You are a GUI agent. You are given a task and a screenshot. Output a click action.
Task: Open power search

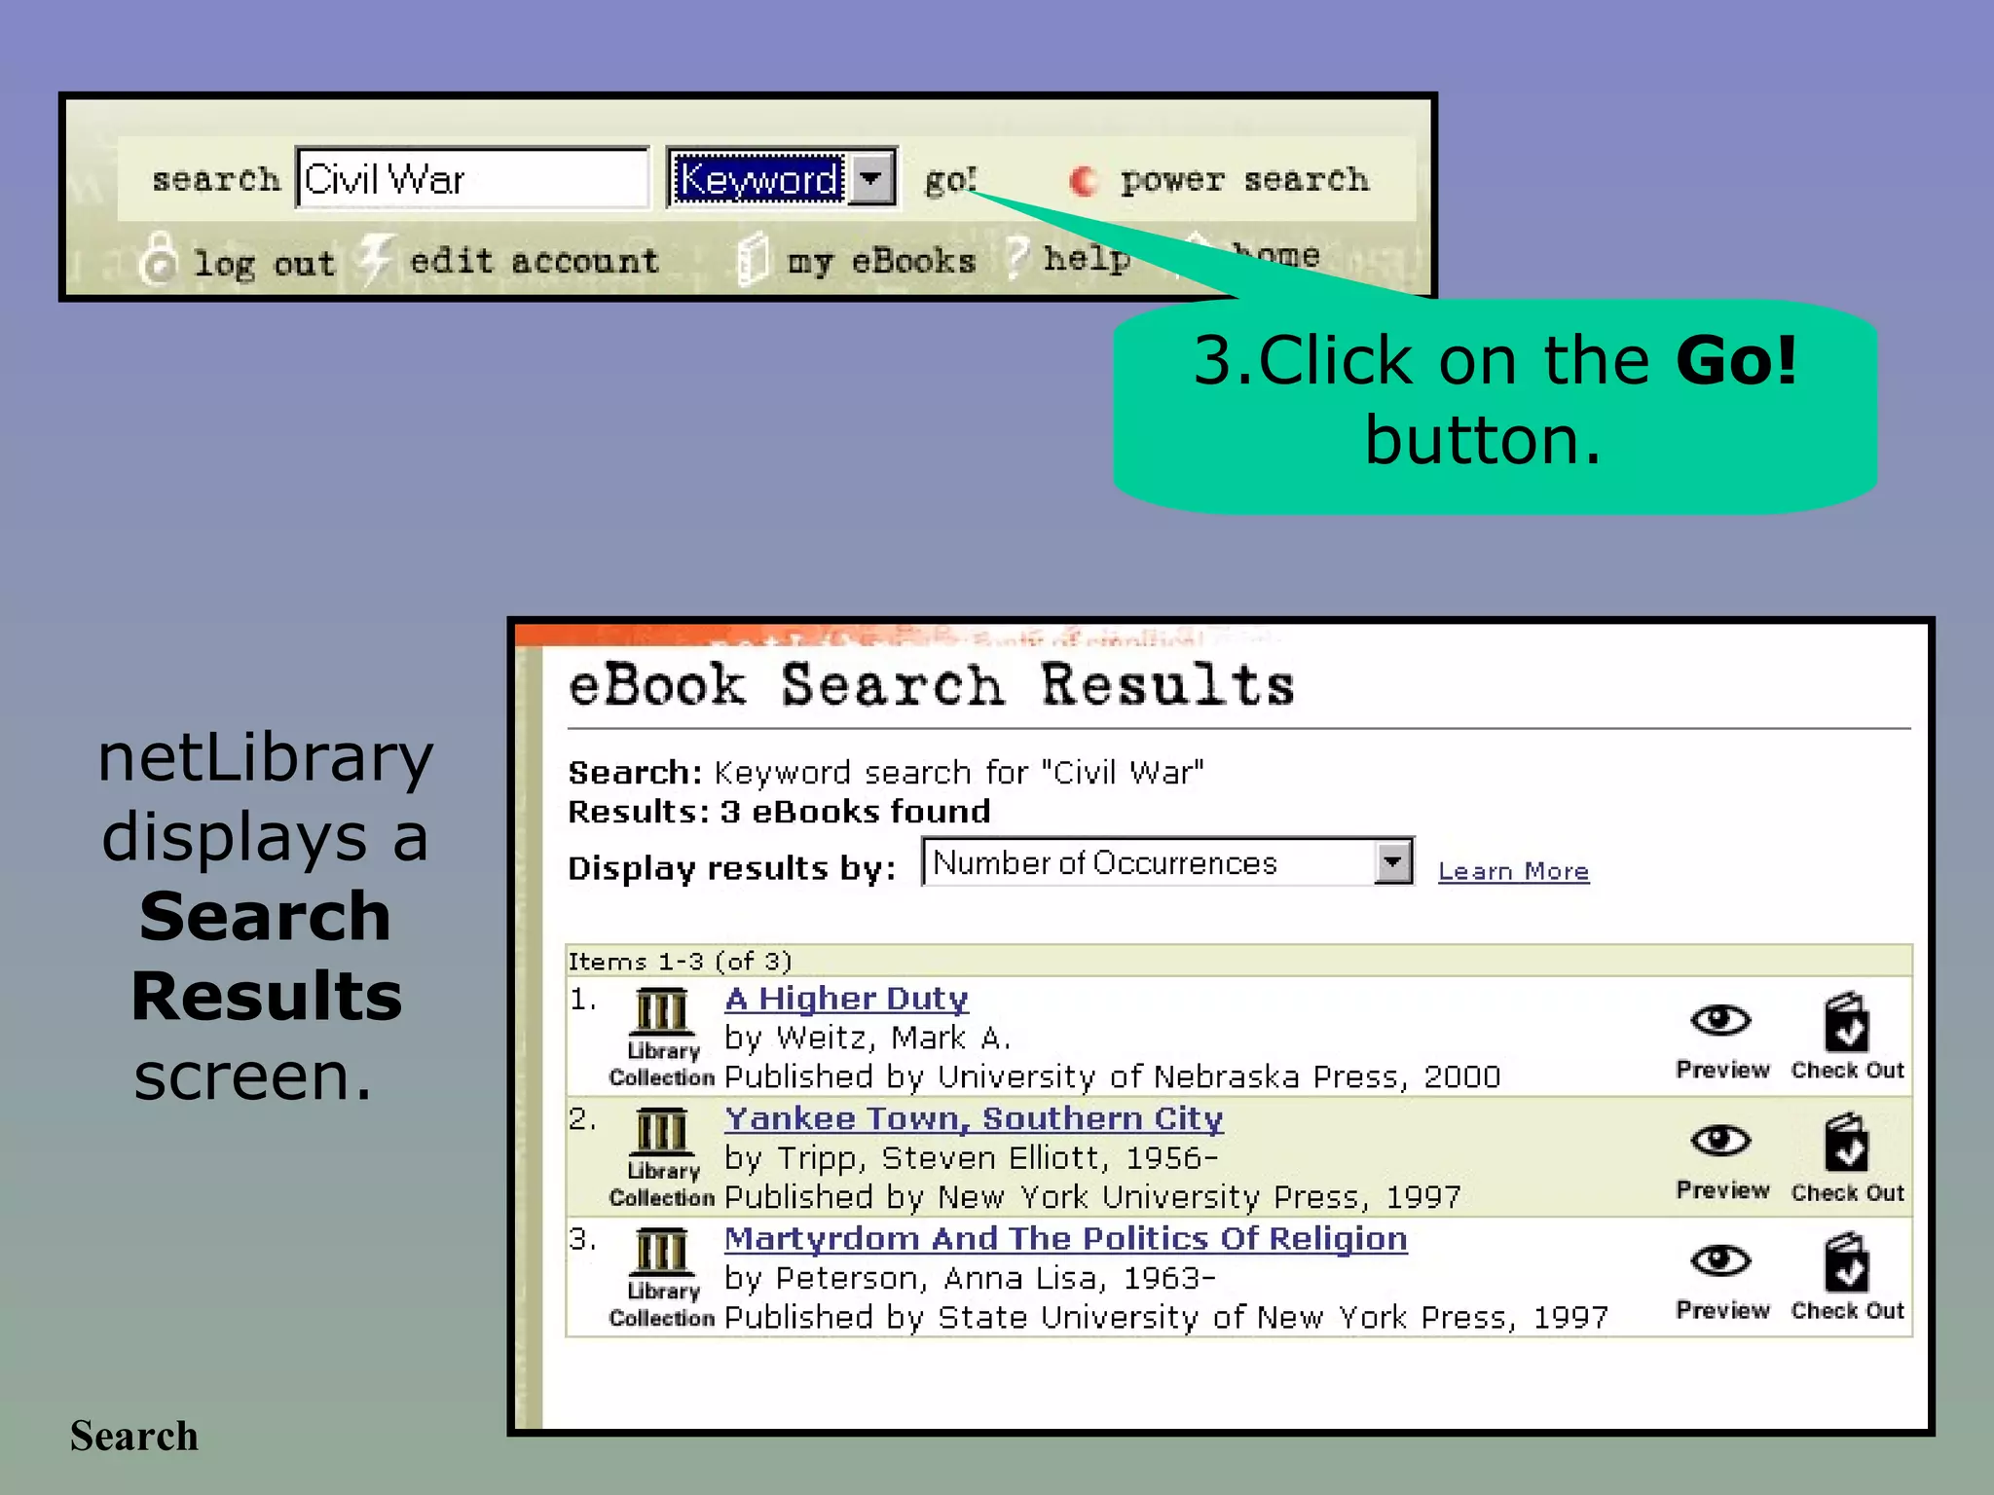click(x=1244, y=179)
